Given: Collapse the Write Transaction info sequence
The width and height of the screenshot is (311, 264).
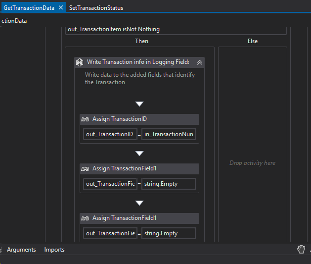Looking at the screenshot, I should point(200,62).
